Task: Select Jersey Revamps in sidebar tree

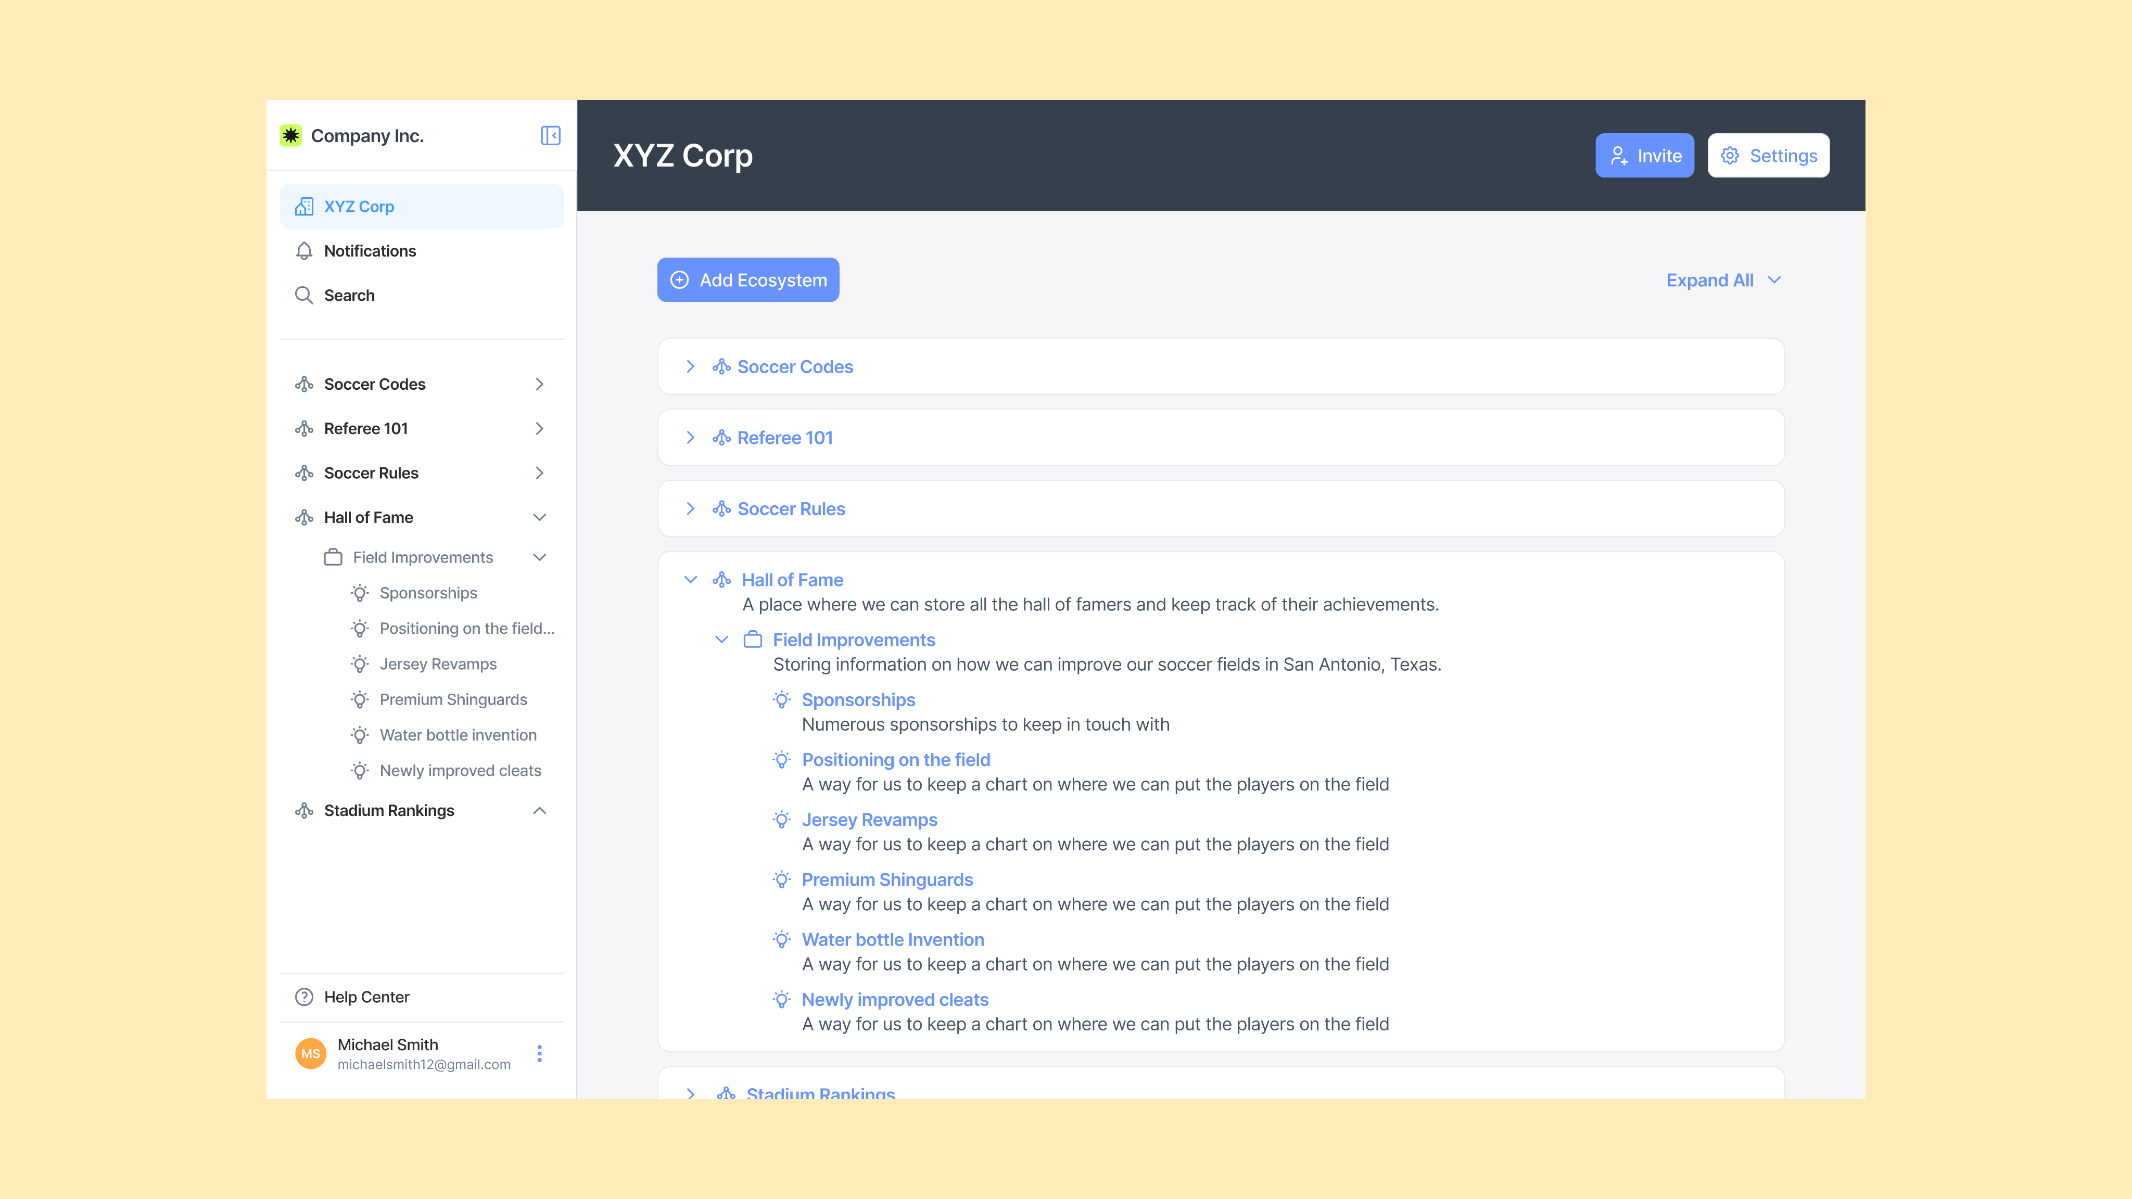Action: (438, 665)
